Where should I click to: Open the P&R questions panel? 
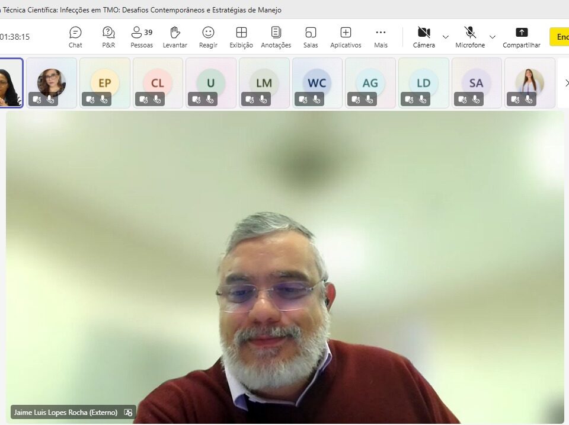click(108, 37)
